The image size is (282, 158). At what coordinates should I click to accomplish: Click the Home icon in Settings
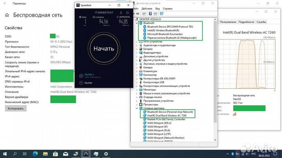pos(7,15)
